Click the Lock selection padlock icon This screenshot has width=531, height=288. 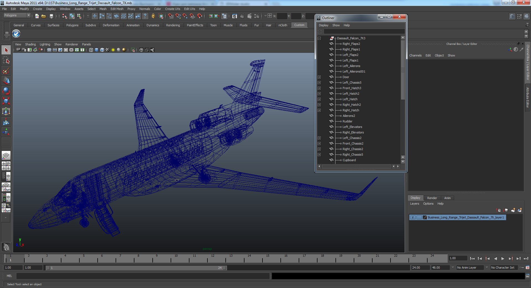coord(153,16)
